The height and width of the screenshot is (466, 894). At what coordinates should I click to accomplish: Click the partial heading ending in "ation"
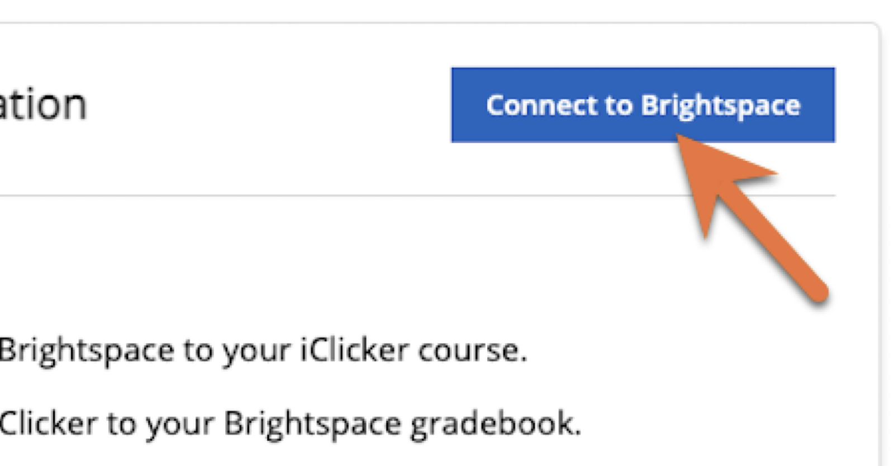click(x=42, y=105)
